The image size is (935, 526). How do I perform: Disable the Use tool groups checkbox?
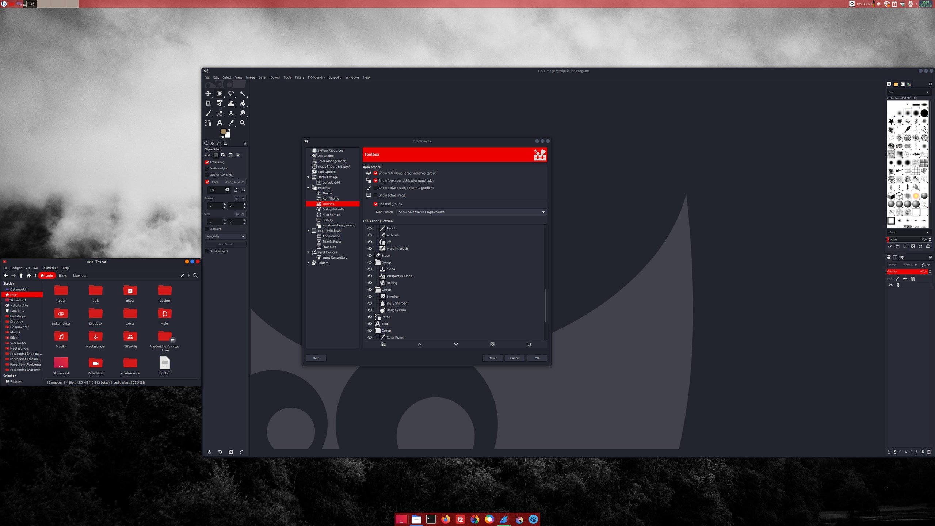(375, 204)
